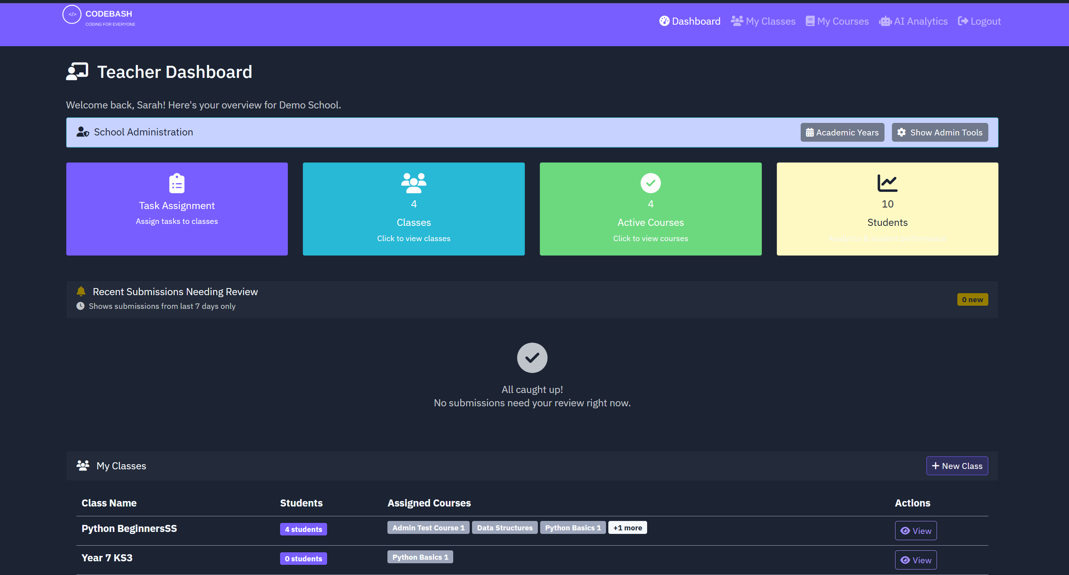Viewport: 1069px width, 575px height.
Task: Create a class with New Class button
Action: (x=957, y=466)
